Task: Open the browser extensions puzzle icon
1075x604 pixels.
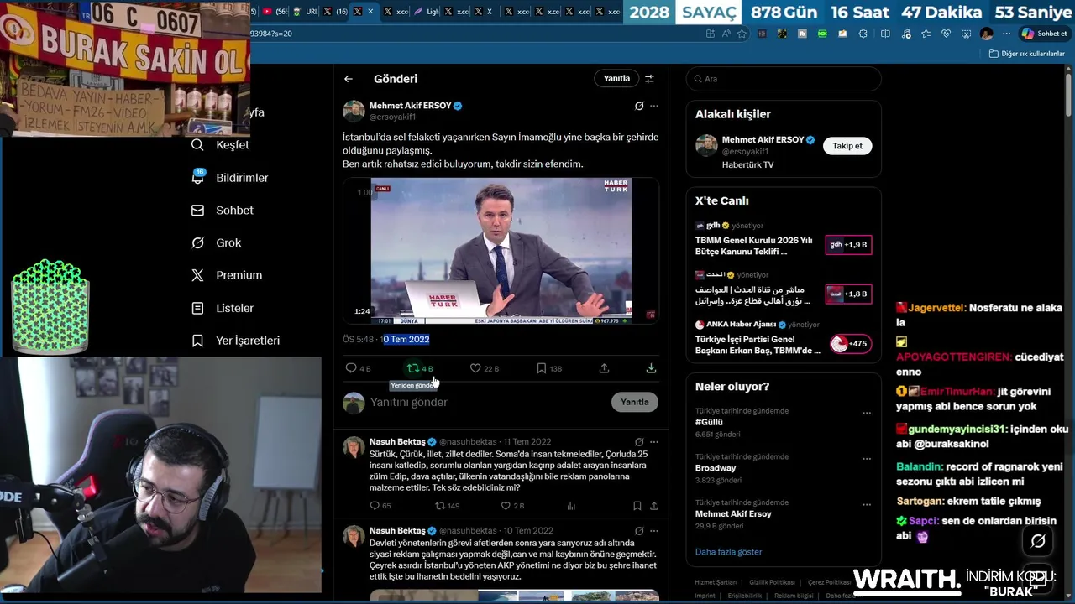Action: [863, 34]
